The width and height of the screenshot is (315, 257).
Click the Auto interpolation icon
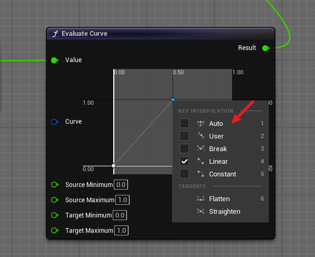[x=201, y=123]
